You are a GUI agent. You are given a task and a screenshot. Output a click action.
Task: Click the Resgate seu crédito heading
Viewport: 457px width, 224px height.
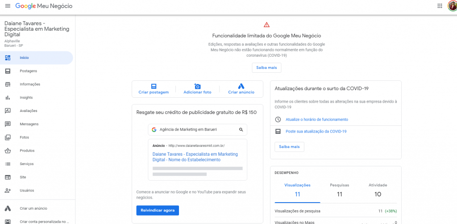(x=196, y=112)
